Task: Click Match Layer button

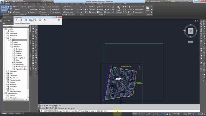Action: (x=137, y=12)
